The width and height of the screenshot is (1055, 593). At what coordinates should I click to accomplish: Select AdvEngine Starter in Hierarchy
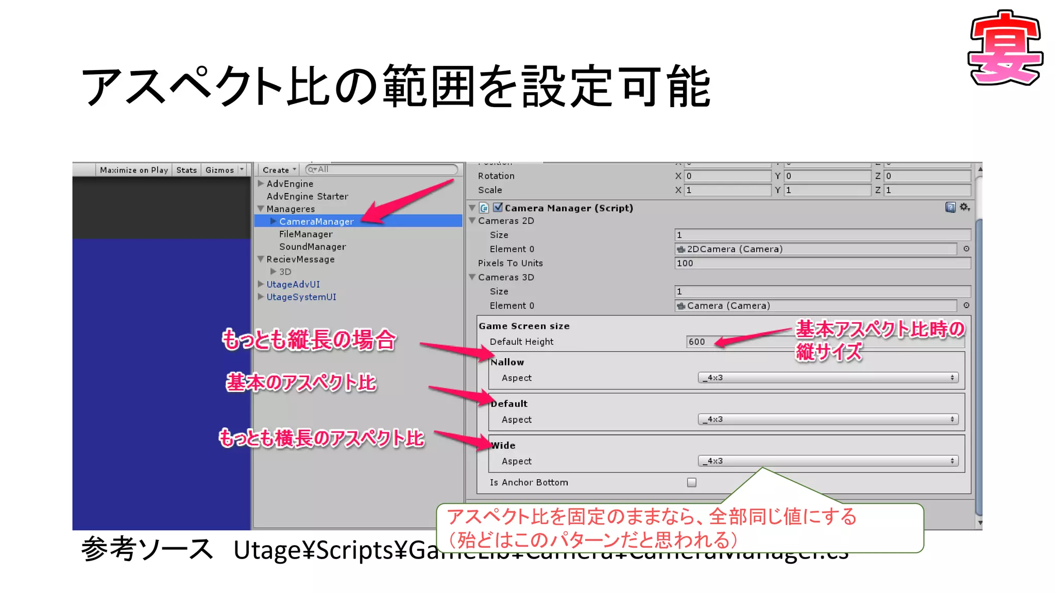click(307, 196)
